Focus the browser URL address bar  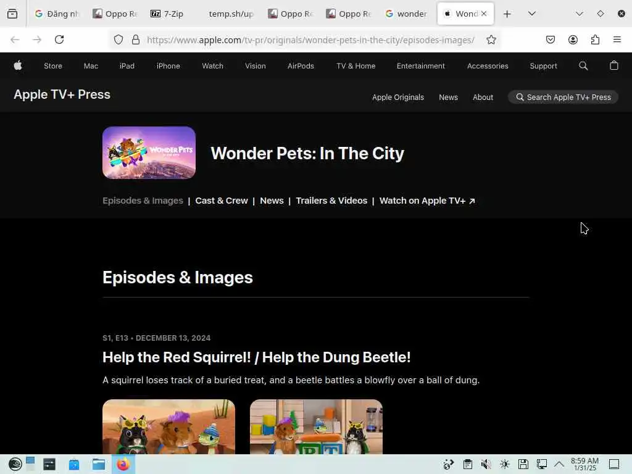(310, 39)
